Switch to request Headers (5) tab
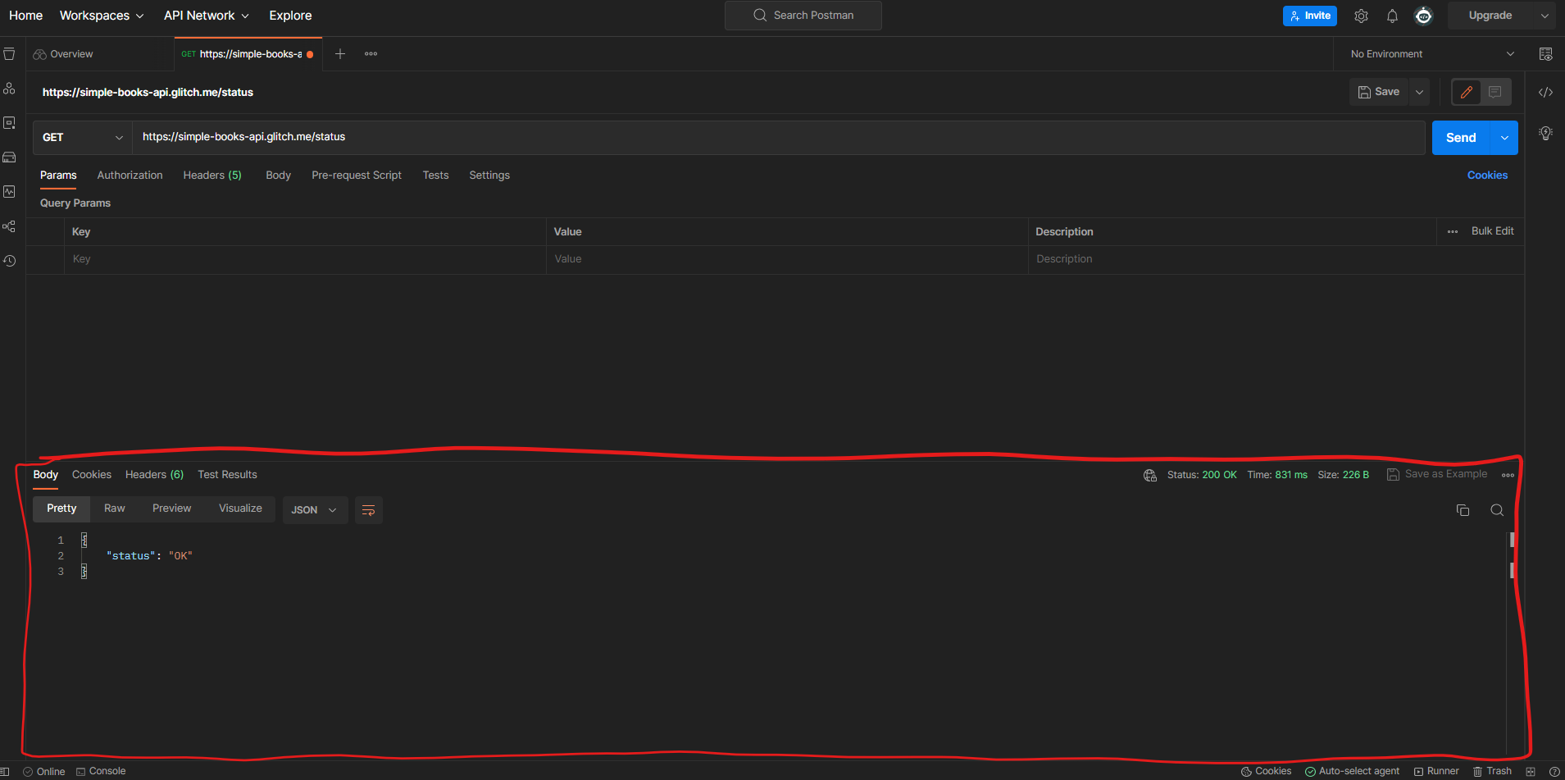 [x=212, y=176]
